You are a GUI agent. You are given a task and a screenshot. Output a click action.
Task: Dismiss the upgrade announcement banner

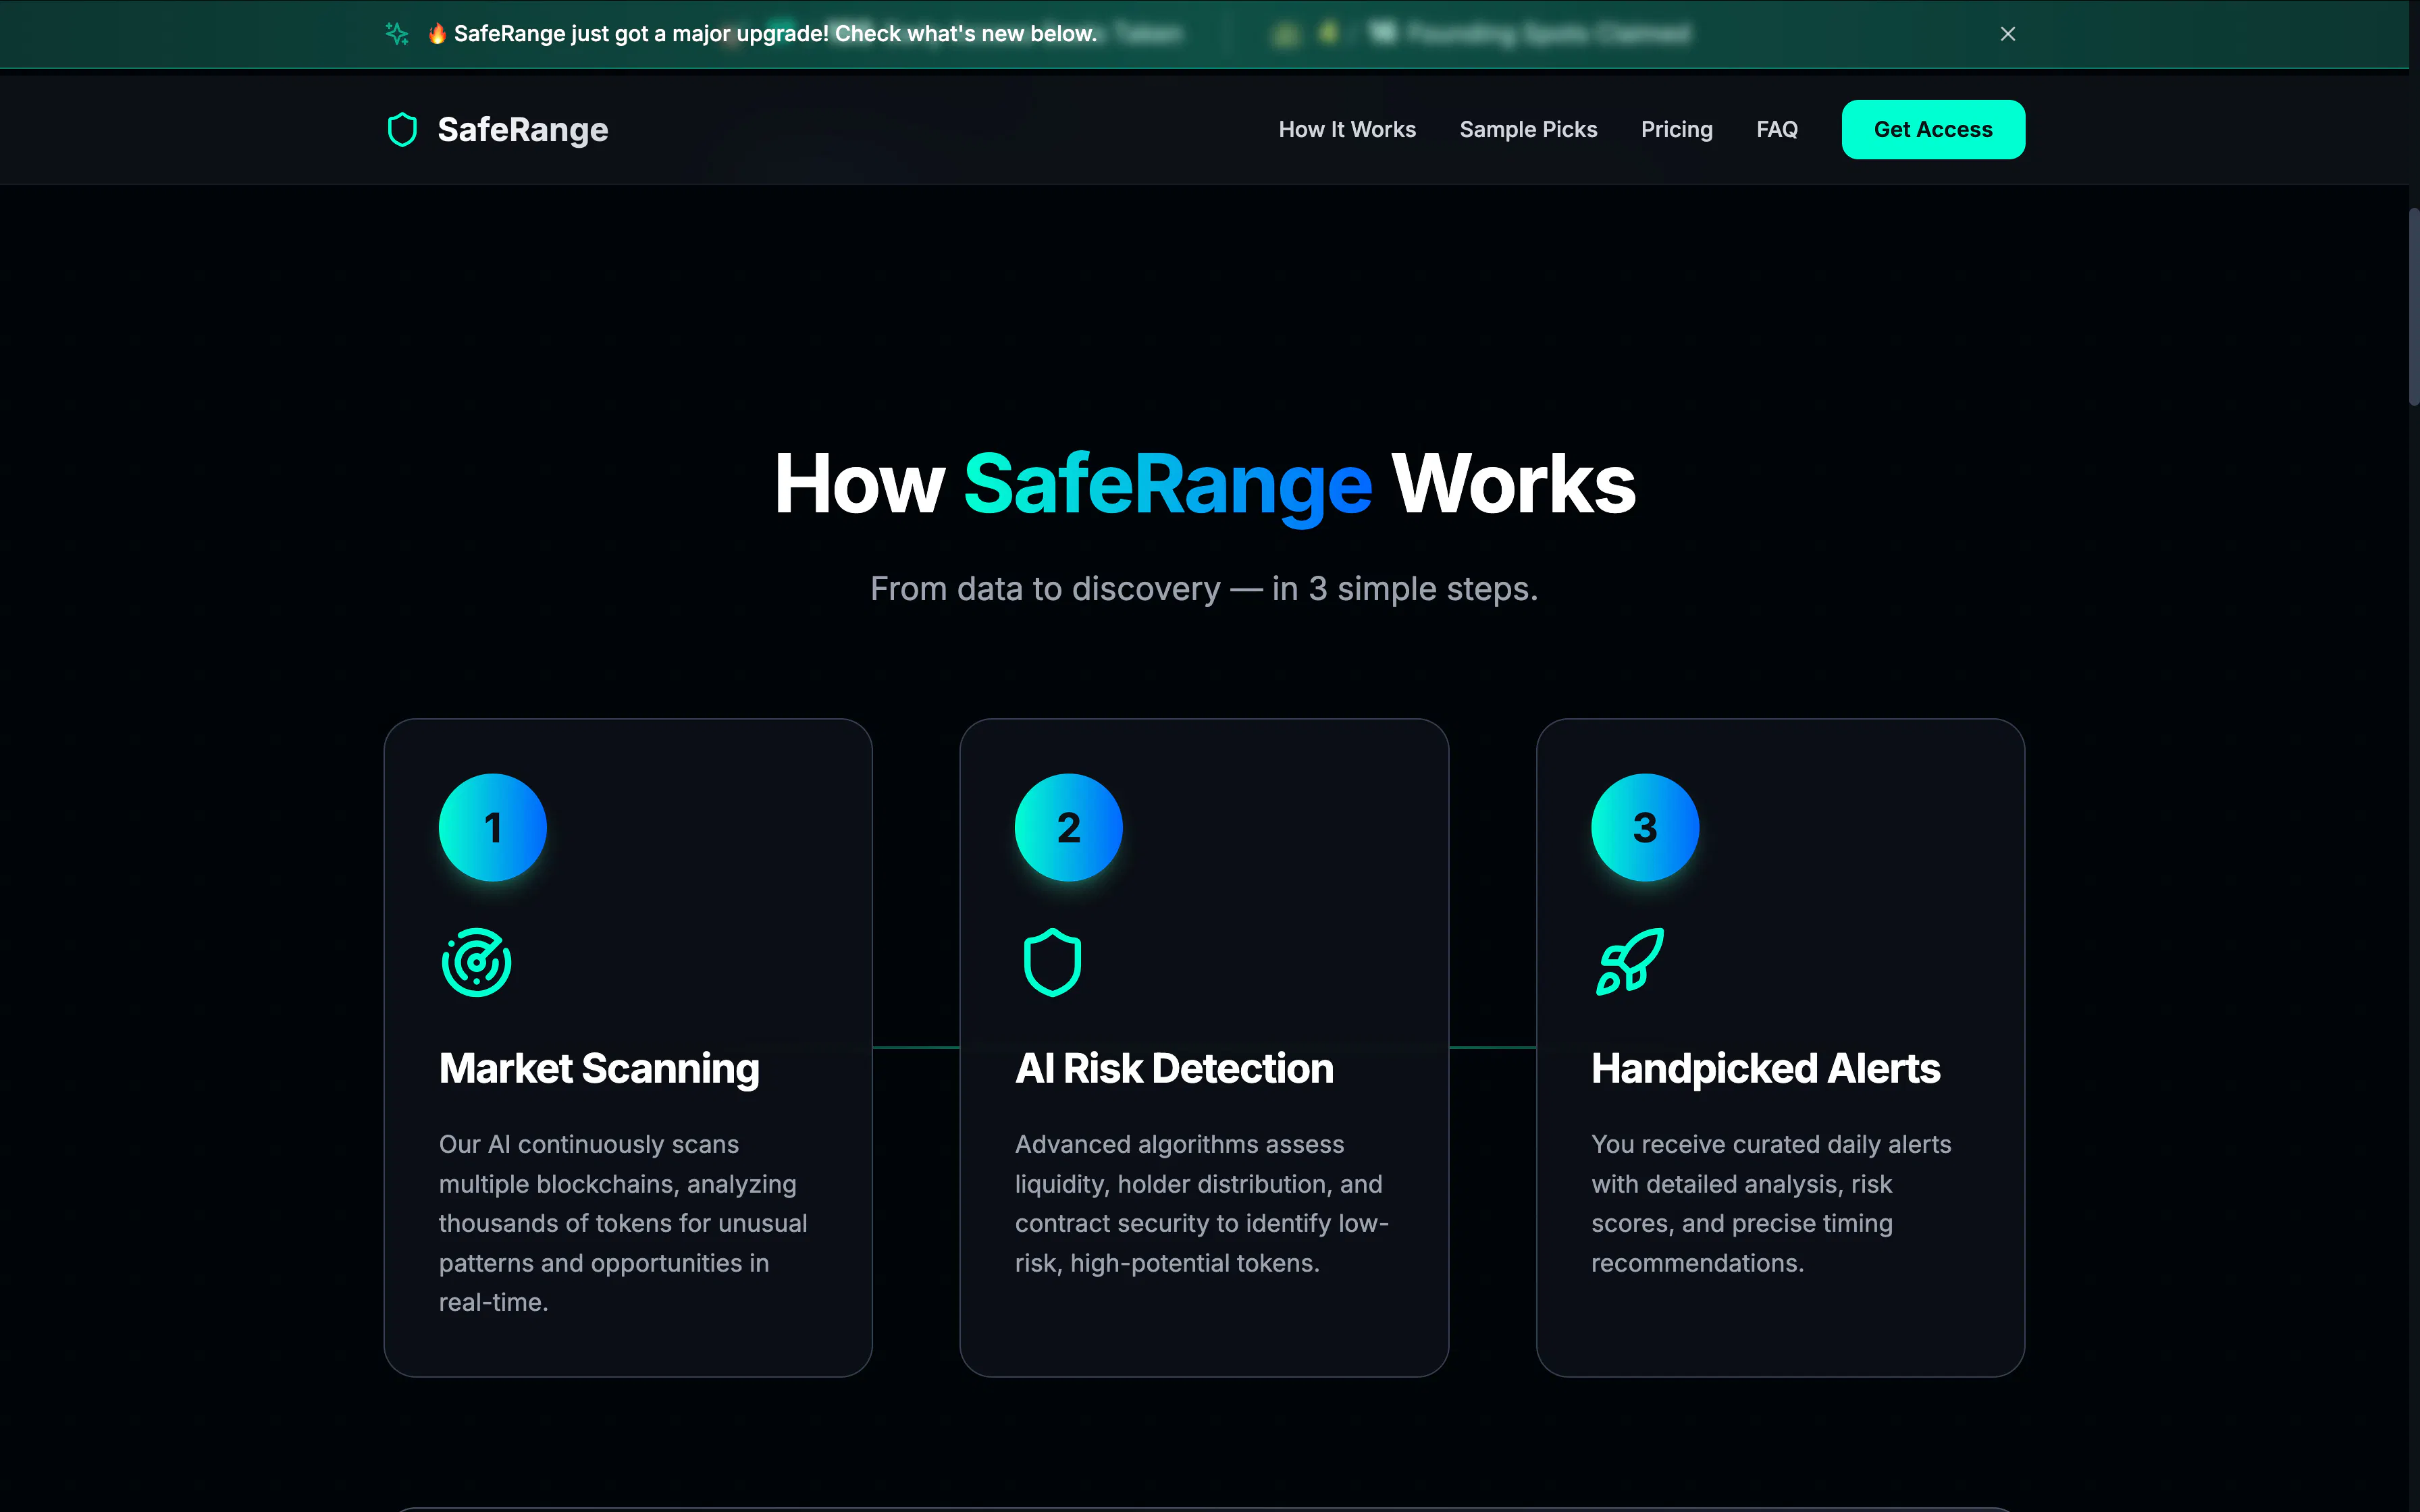pos(2007,34)
